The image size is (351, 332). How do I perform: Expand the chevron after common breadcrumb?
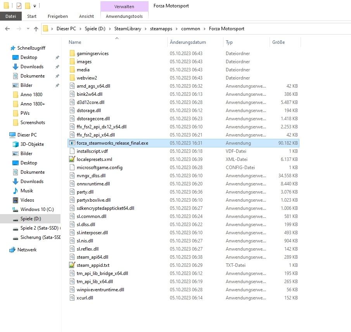[204, 29]
